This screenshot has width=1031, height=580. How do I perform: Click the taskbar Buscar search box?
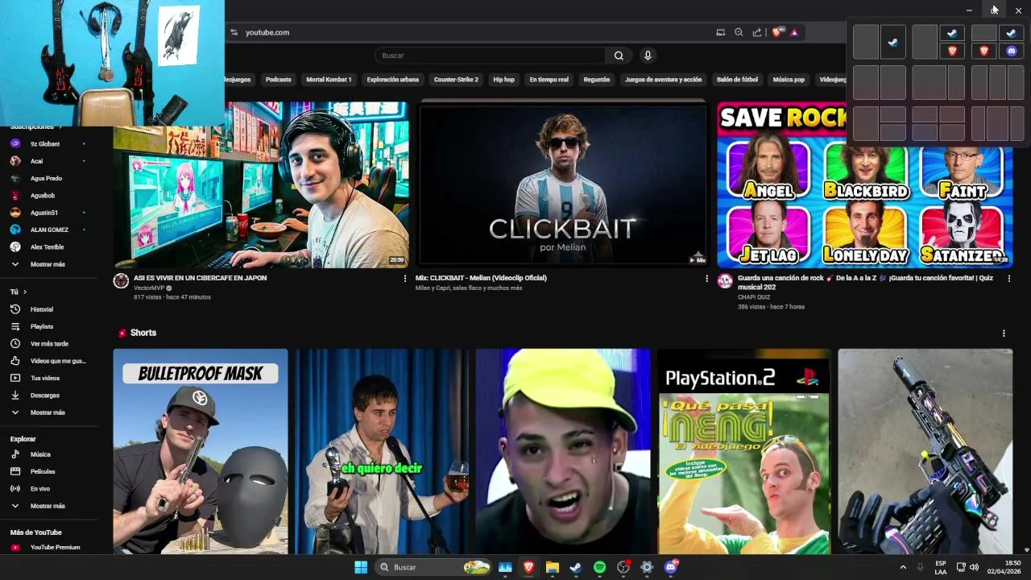tap(433, 567)
